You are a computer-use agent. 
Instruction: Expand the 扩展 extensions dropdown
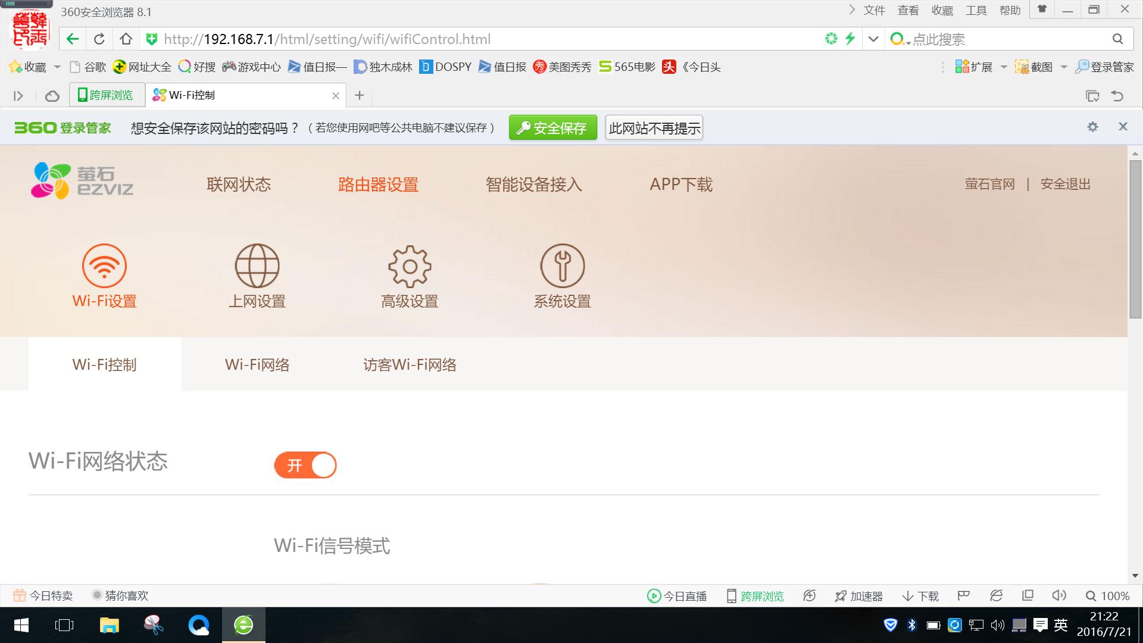[1003, 67]
